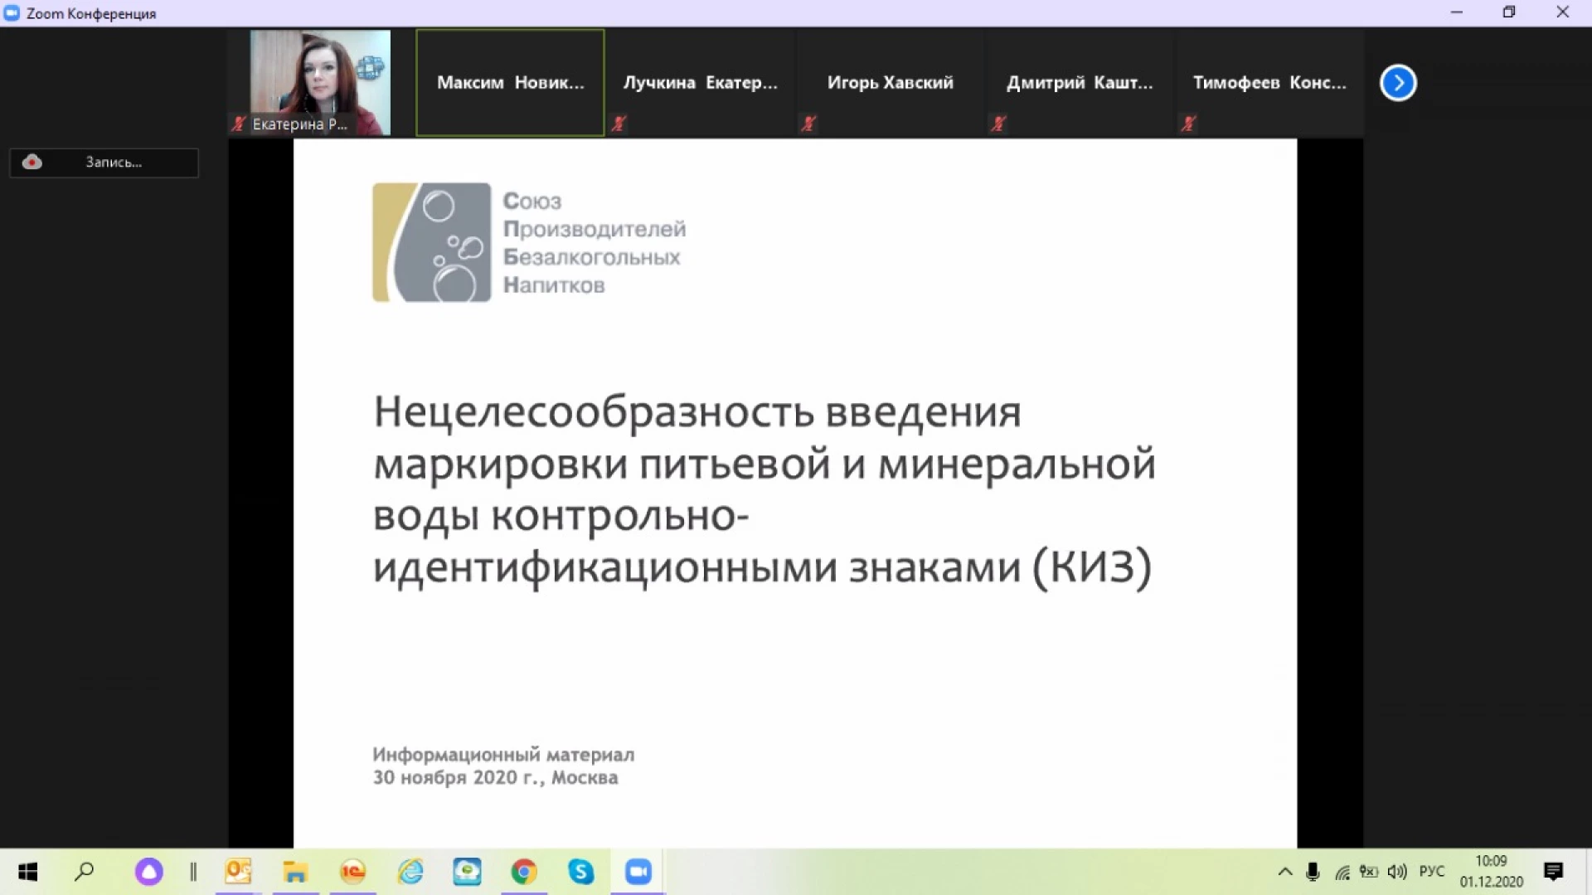Click muted mic icon on Дмитрий Кашт... tile

[x=998, y=124]
